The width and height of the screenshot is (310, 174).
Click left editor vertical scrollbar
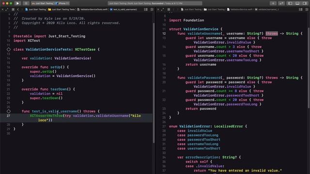tap(154, 83)
